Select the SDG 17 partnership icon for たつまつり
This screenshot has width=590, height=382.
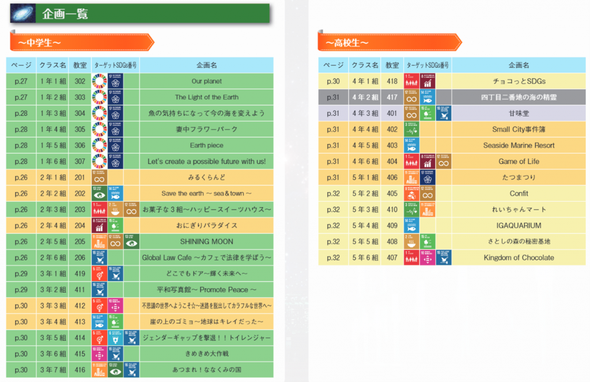(427, 177)
